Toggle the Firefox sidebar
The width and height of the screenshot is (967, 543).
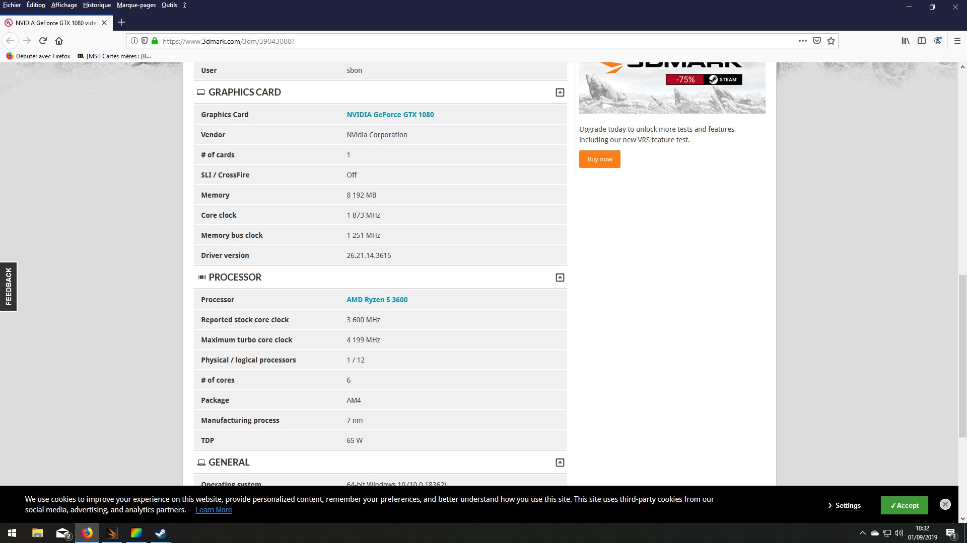click(922, 41)
